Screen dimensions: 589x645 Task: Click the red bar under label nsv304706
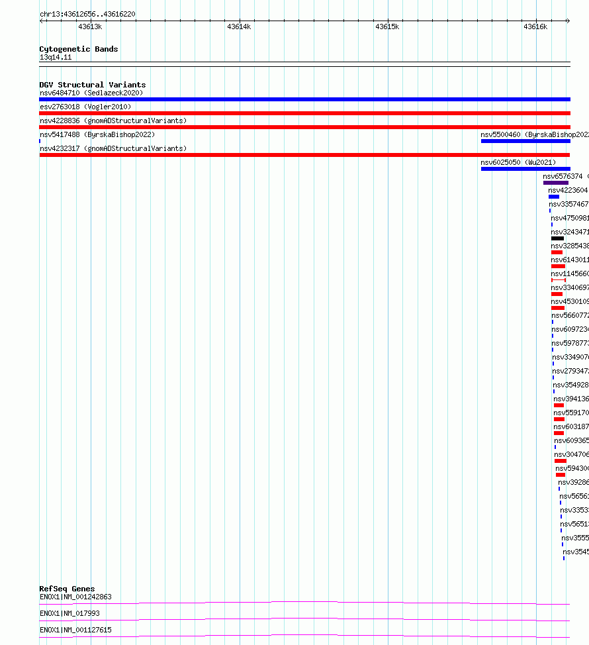561,461
